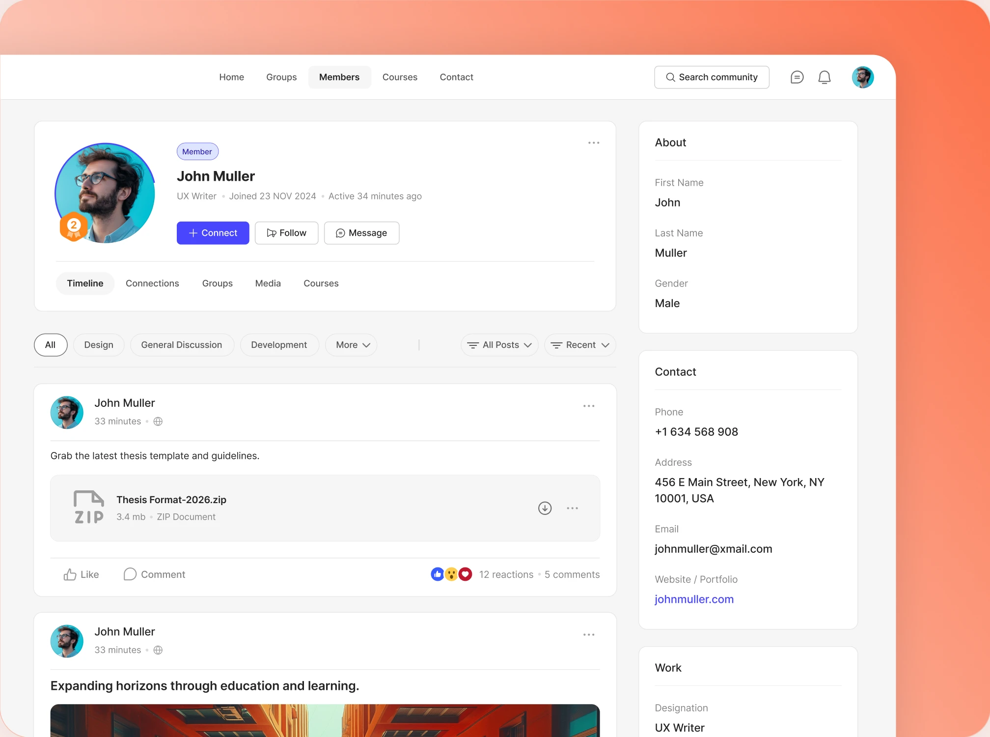Send a Message to John Muller
Viewport: 990px width, 737px height.
(361, 233)
